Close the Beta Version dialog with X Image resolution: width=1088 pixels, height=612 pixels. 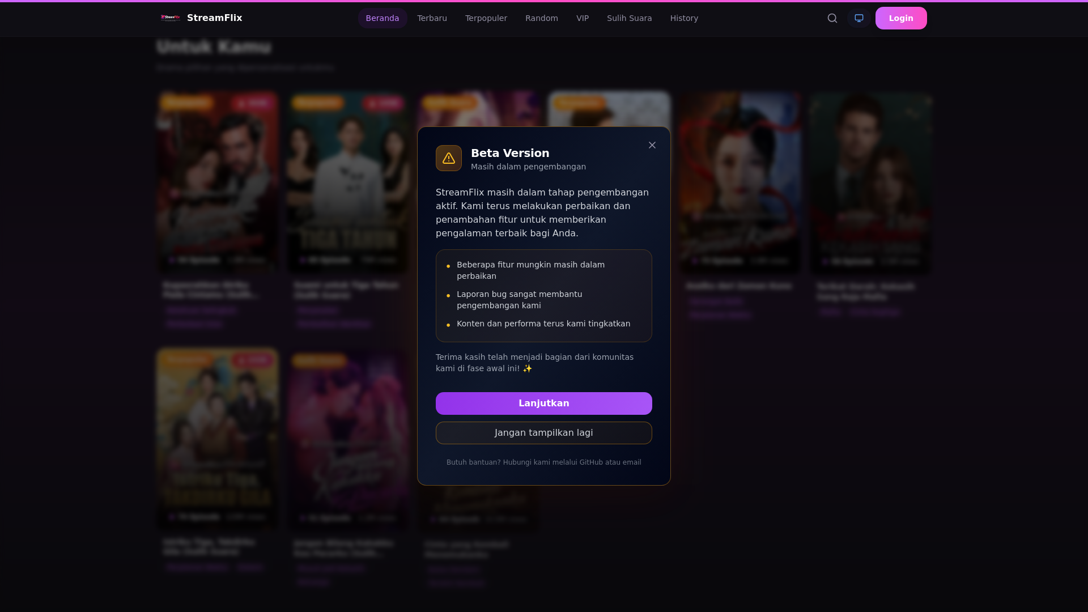(652, 145)
